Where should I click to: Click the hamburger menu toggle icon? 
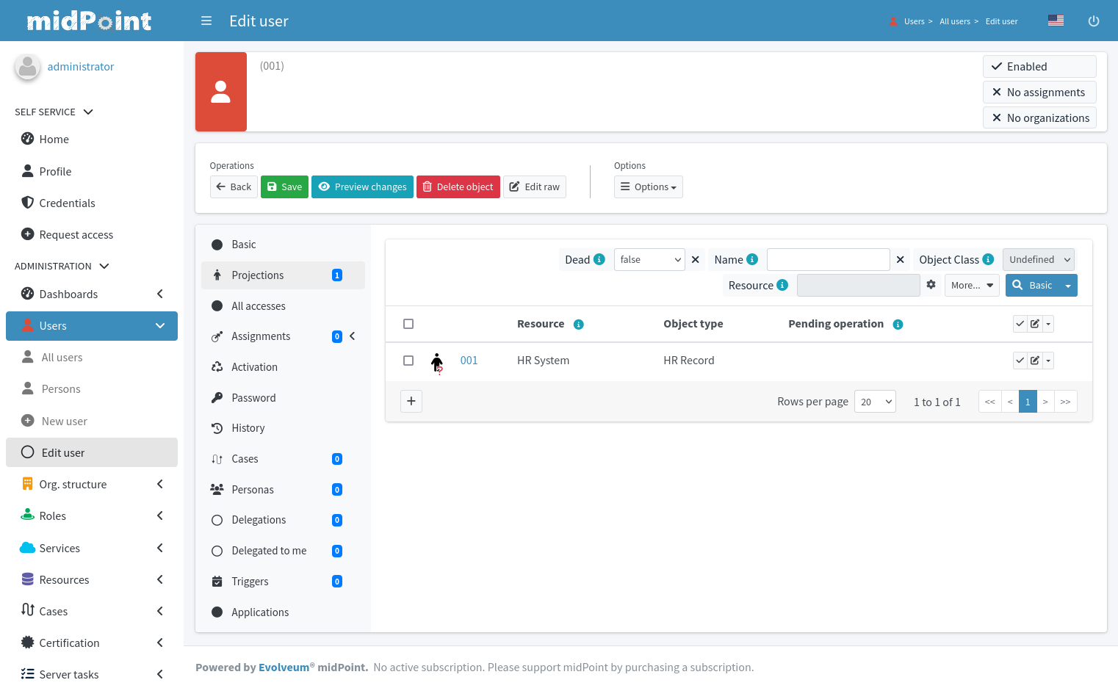[x=206, y=21]
